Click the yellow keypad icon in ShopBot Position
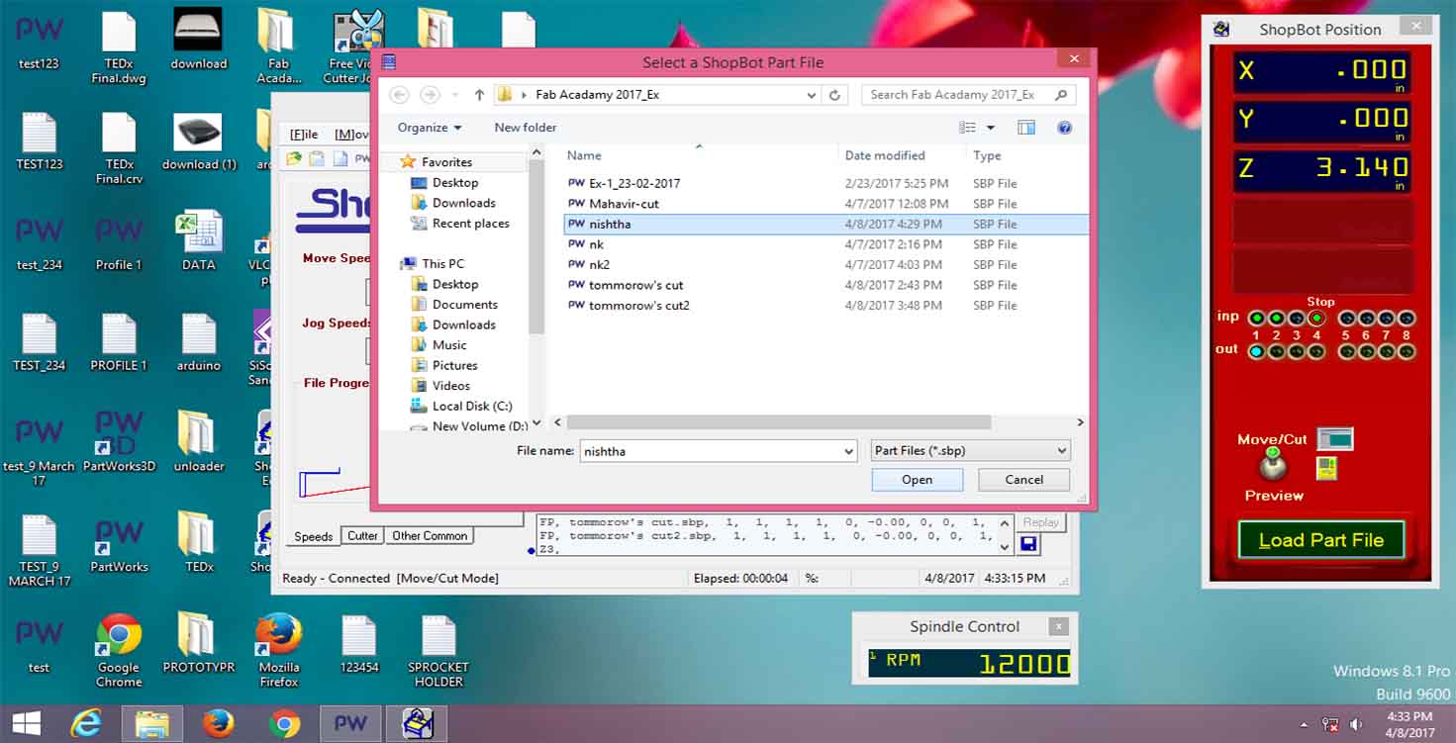Screen dimensions: 1456x743 (x=1326, y=467)
